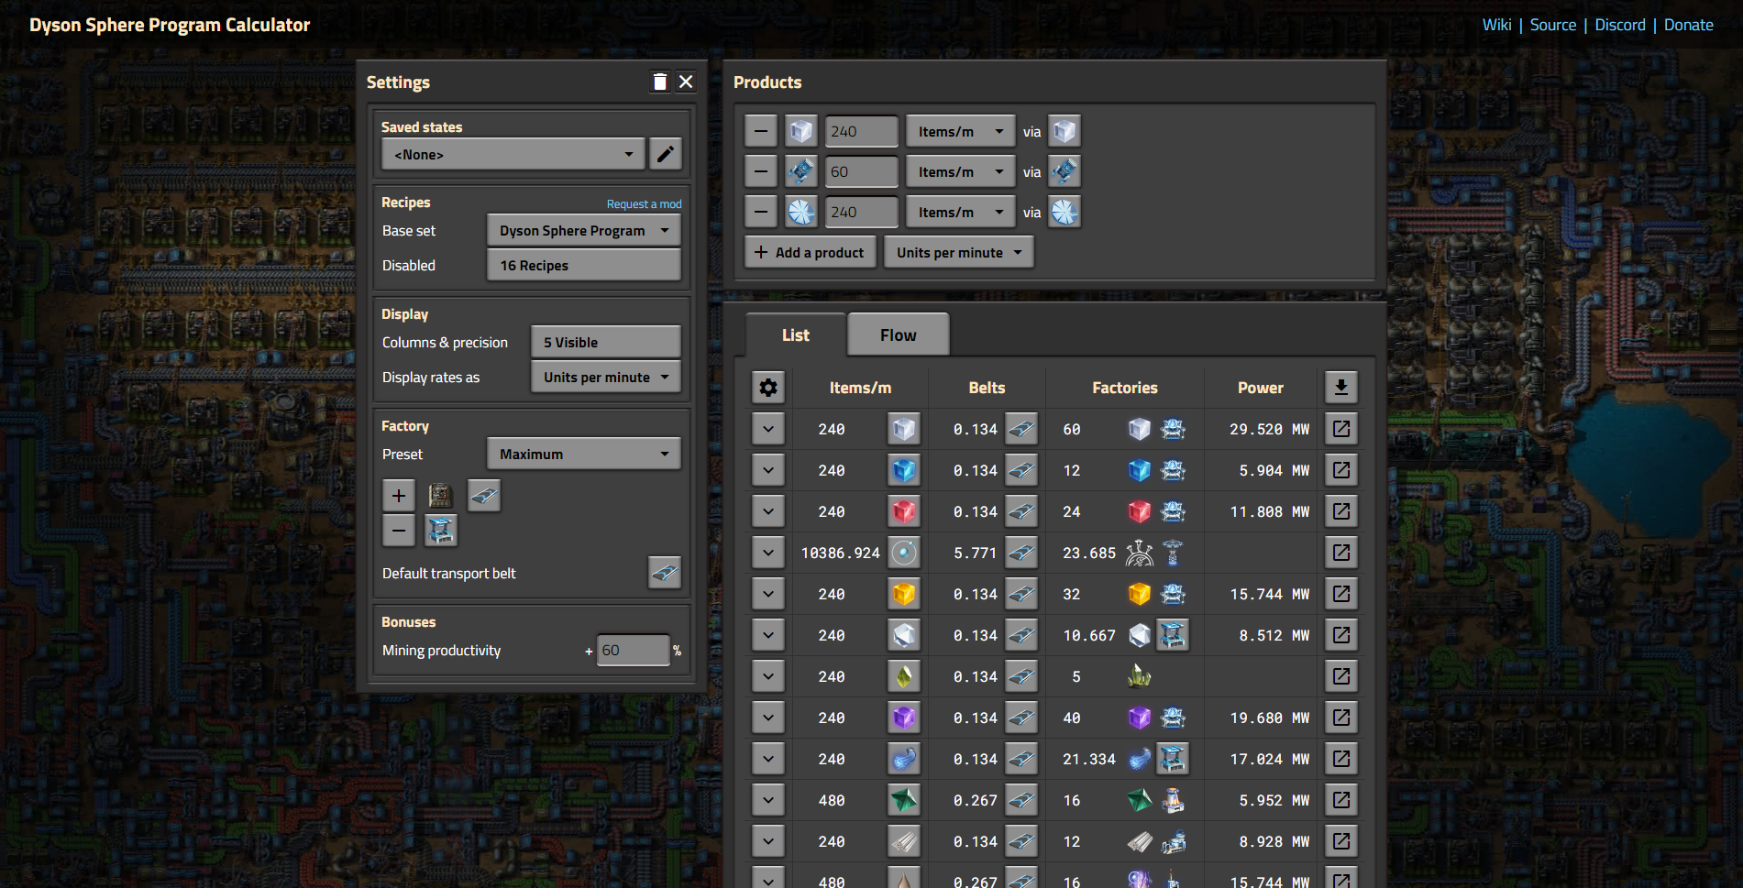Open the Donate link

pyautogui.click(x=1689, y=25)
